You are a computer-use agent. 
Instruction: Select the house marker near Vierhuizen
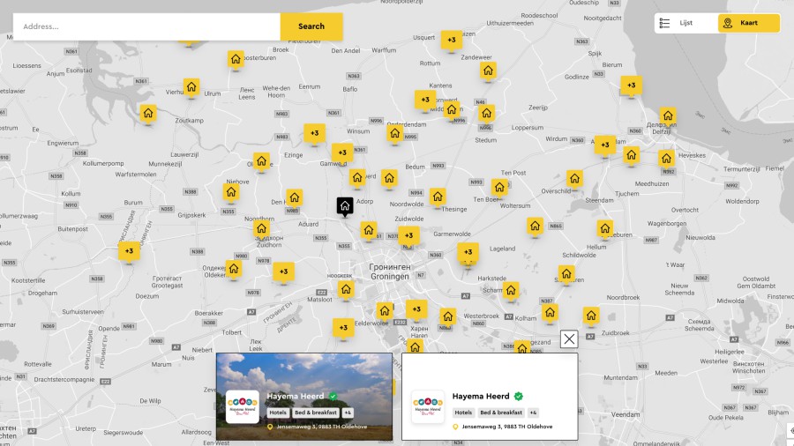[x=191, y=87]
